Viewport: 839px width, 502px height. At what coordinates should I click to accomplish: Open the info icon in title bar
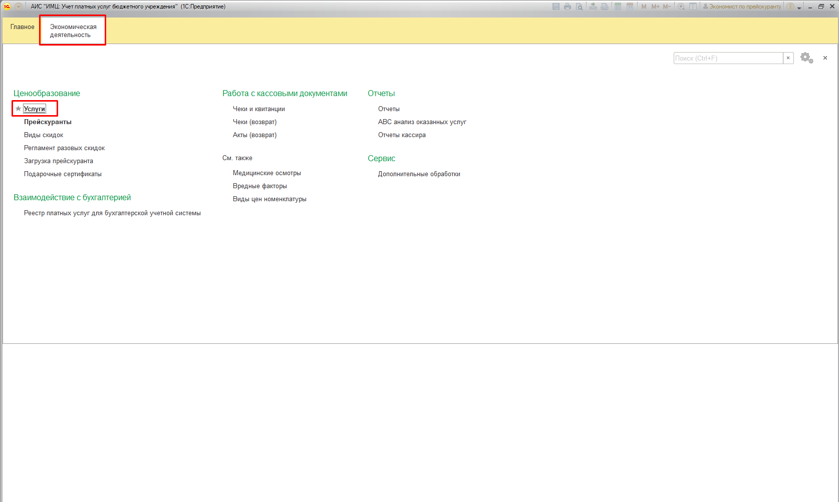[790, 7]
